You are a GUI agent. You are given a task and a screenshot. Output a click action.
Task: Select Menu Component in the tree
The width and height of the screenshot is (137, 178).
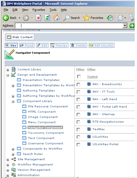click(x=42, y=122)
